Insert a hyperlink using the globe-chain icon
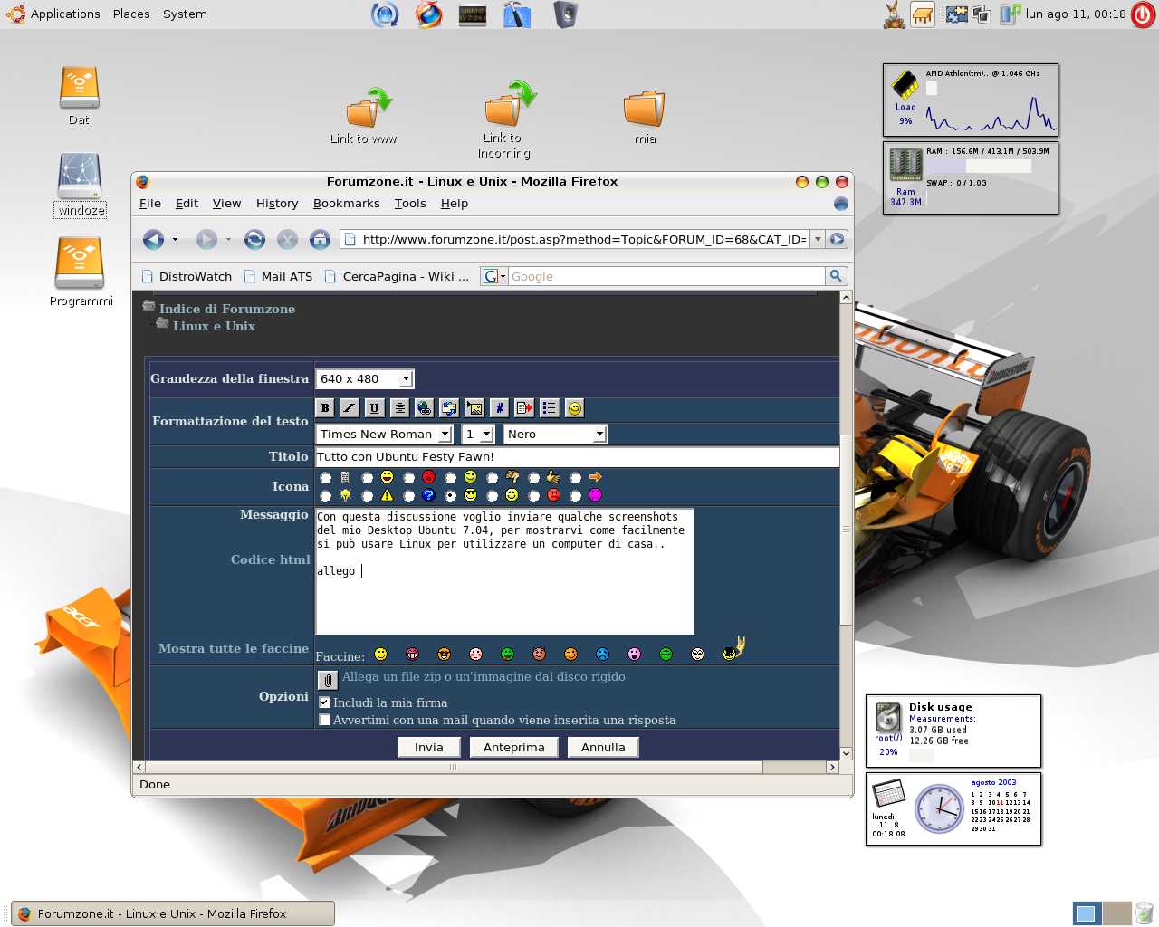Screen dimensions: 1159x927 point(425,408)
